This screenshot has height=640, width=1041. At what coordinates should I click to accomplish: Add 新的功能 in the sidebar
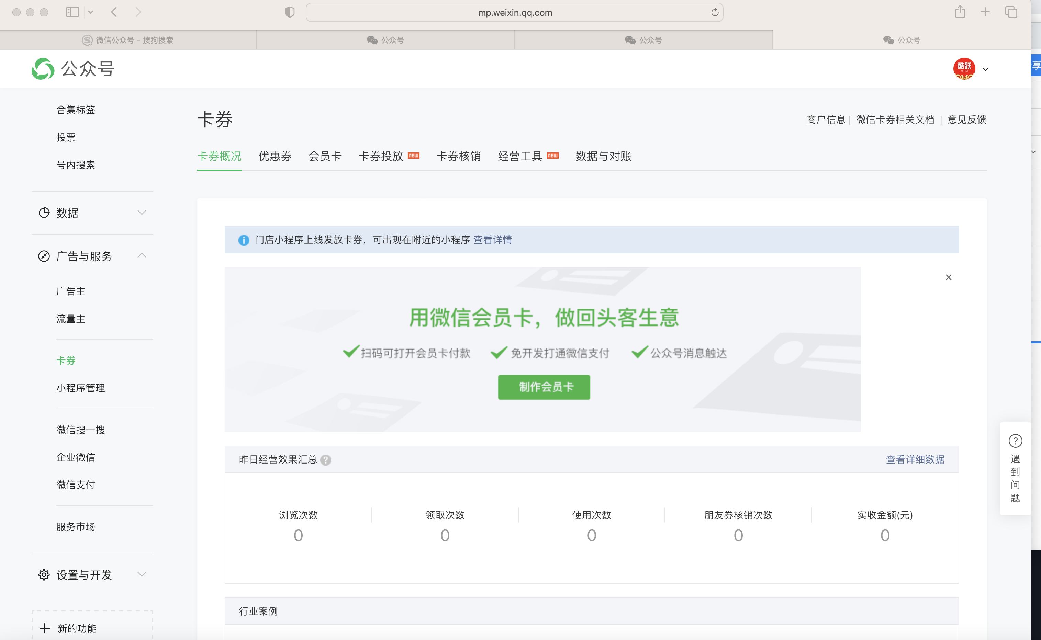[76, 628]
